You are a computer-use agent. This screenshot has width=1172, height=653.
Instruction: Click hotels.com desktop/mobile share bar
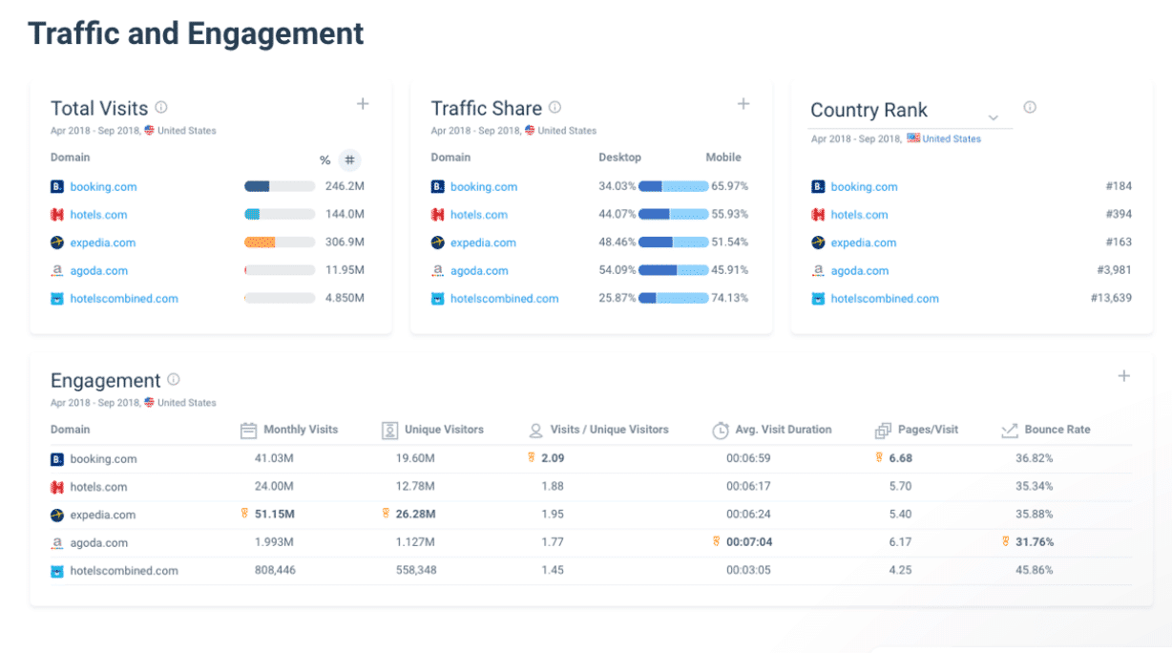pyautogui.click(x=674, y=215)
